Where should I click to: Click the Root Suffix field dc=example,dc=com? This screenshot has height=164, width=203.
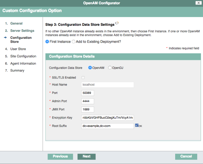[x=108, y=126]
